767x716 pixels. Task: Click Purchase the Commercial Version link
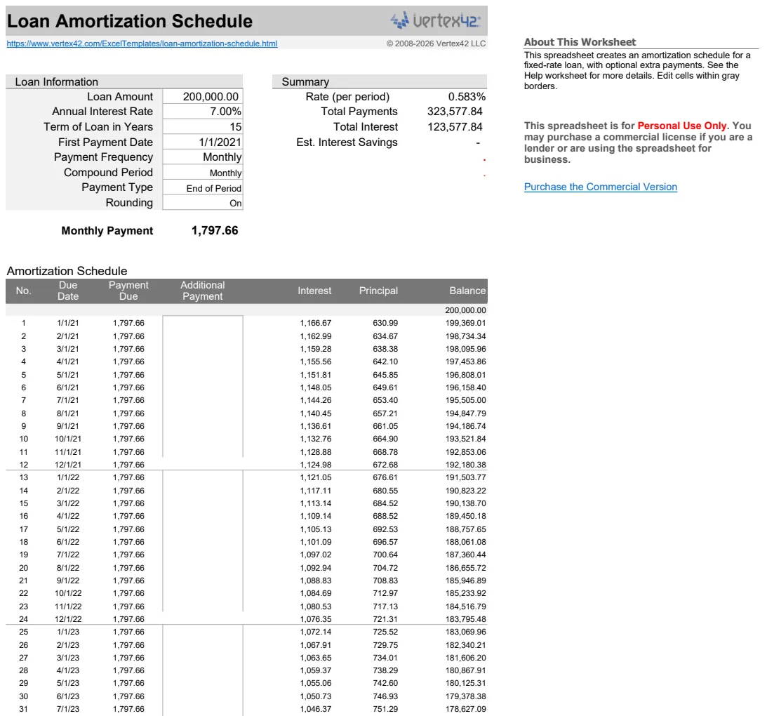[601, 187]
